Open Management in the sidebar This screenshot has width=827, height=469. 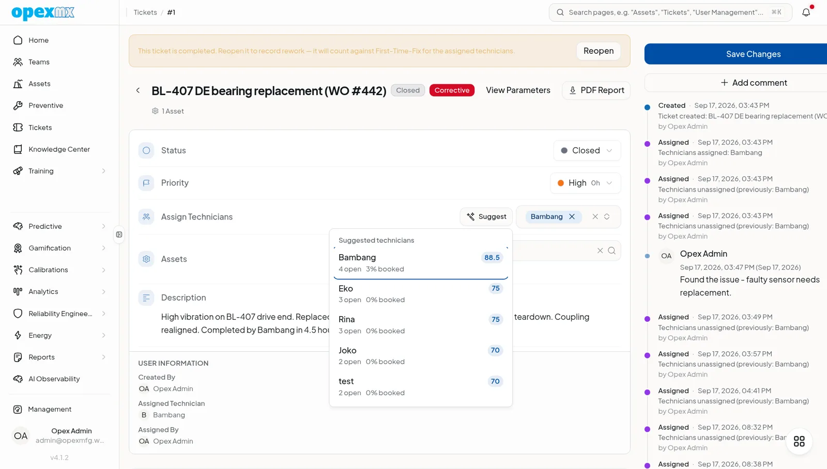tap(59, 409)
